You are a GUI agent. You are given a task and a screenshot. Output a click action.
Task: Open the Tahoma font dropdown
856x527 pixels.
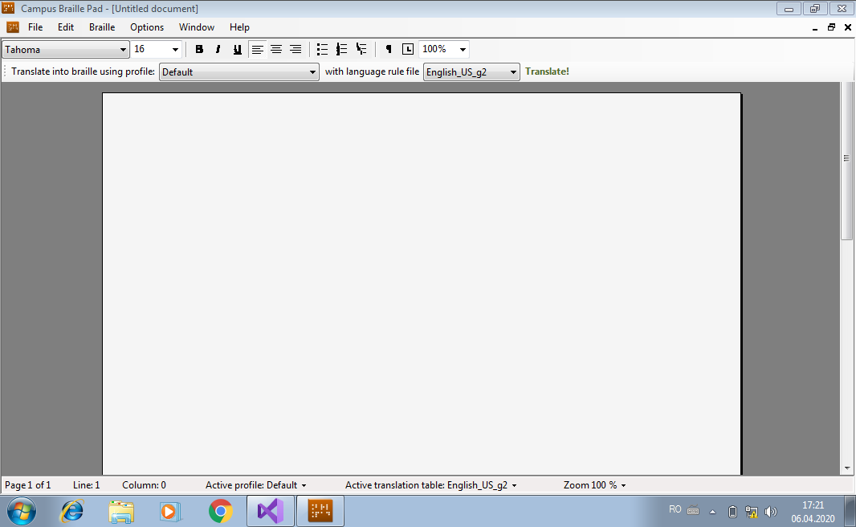pyautogui.click(x=123, y=50)
